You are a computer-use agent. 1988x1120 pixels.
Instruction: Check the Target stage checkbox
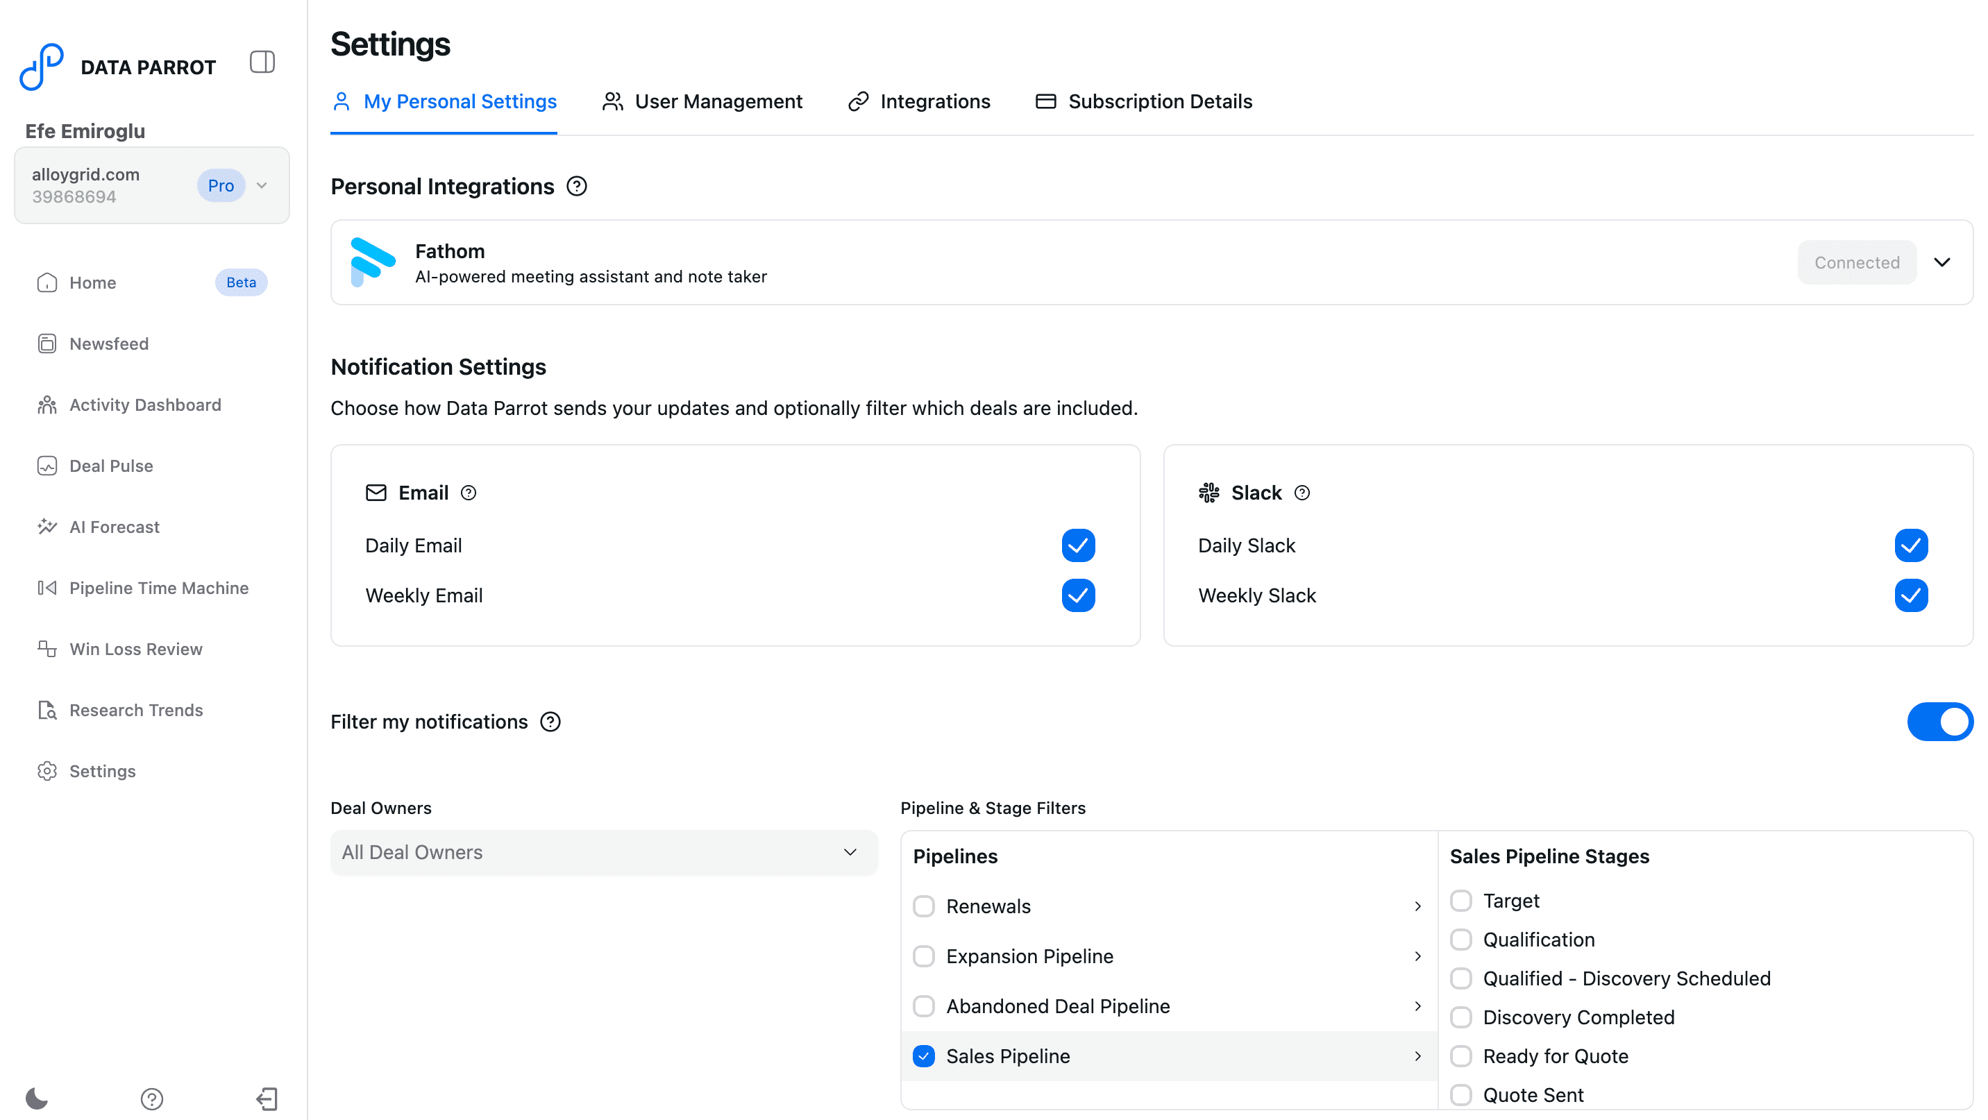[x=1461, y=900]
